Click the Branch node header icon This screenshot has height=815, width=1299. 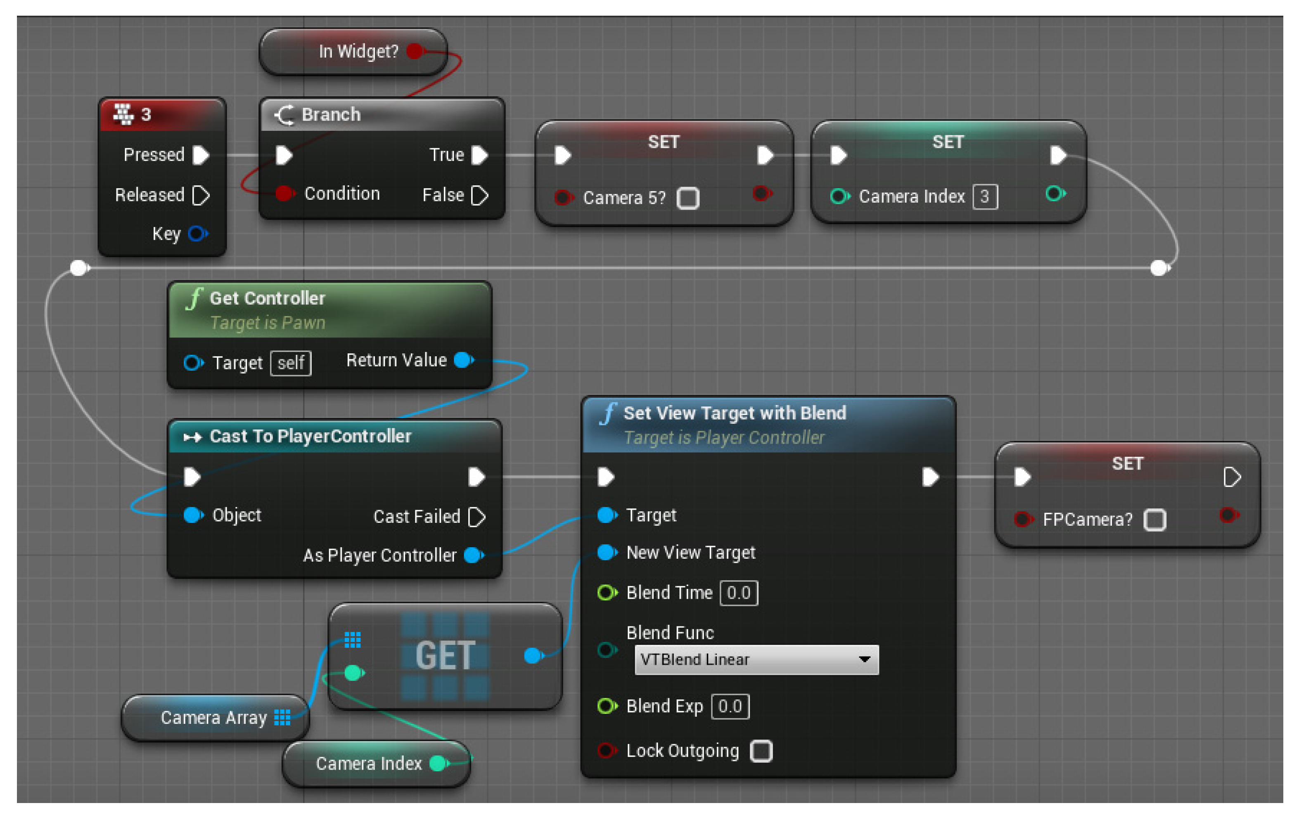(285, 114)
